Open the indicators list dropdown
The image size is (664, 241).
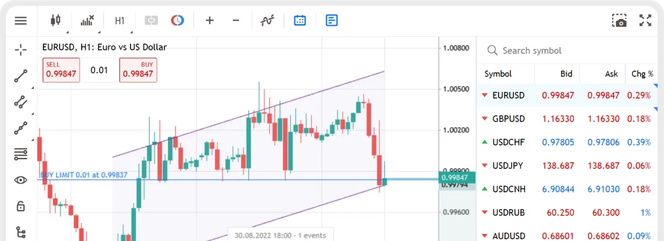88,21
